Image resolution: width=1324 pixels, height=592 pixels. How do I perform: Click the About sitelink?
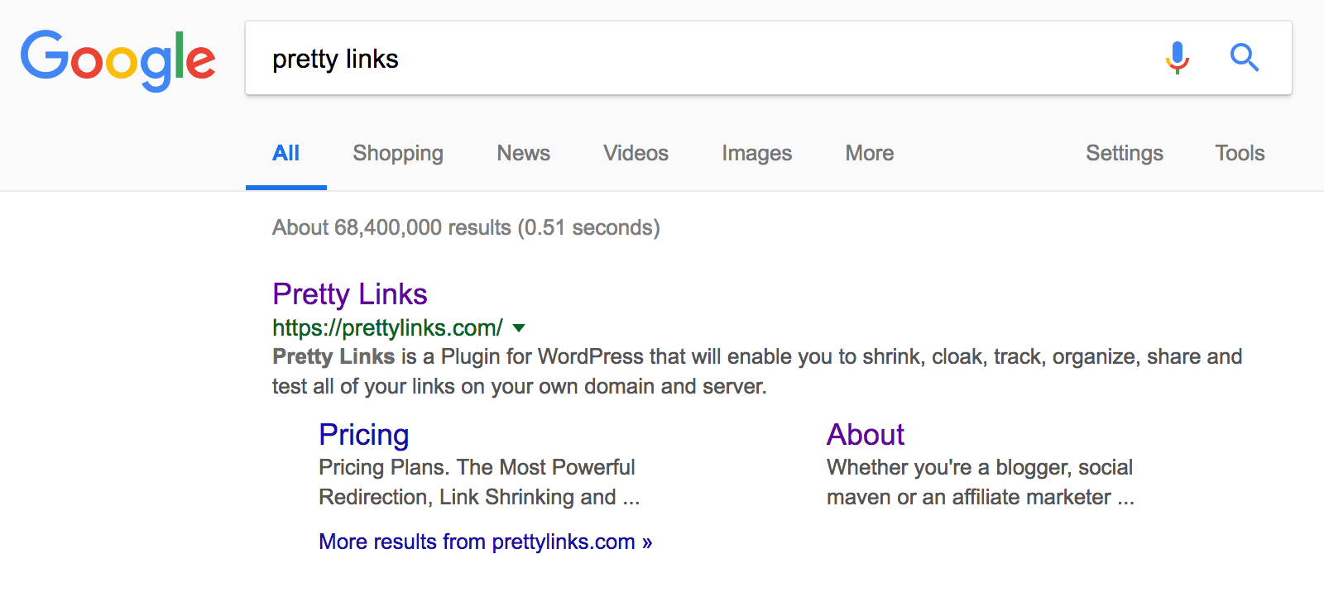(x=865, y=434)
